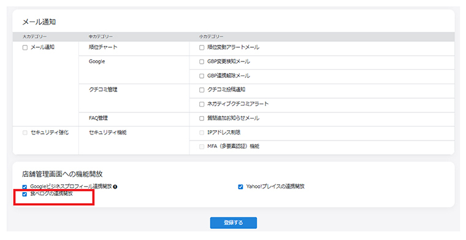The height and width of the screenshot is (240, 466).
Task: Toggle ネガティブクチコミアラート checkbox
Action: (202, 104)
